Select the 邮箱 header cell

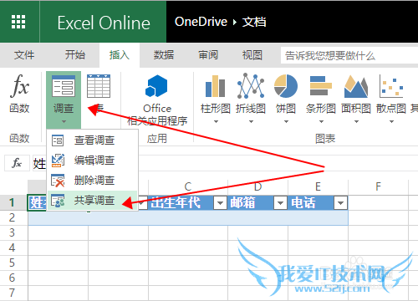click(x=257, y=203)
